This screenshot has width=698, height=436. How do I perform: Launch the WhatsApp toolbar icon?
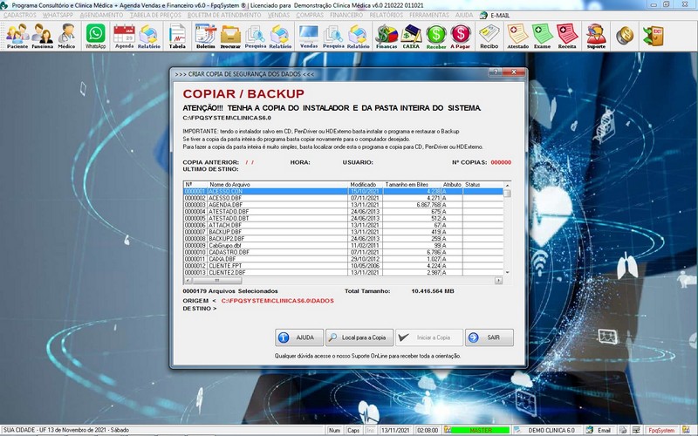click(96, 36)
